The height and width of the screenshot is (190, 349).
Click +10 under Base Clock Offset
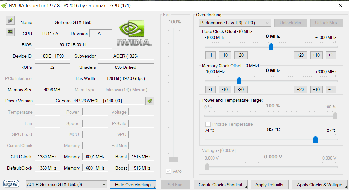click(x=316, y=55)
